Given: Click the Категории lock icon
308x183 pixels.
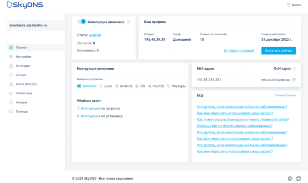Looking at the screenshot, I should (11, 66).
